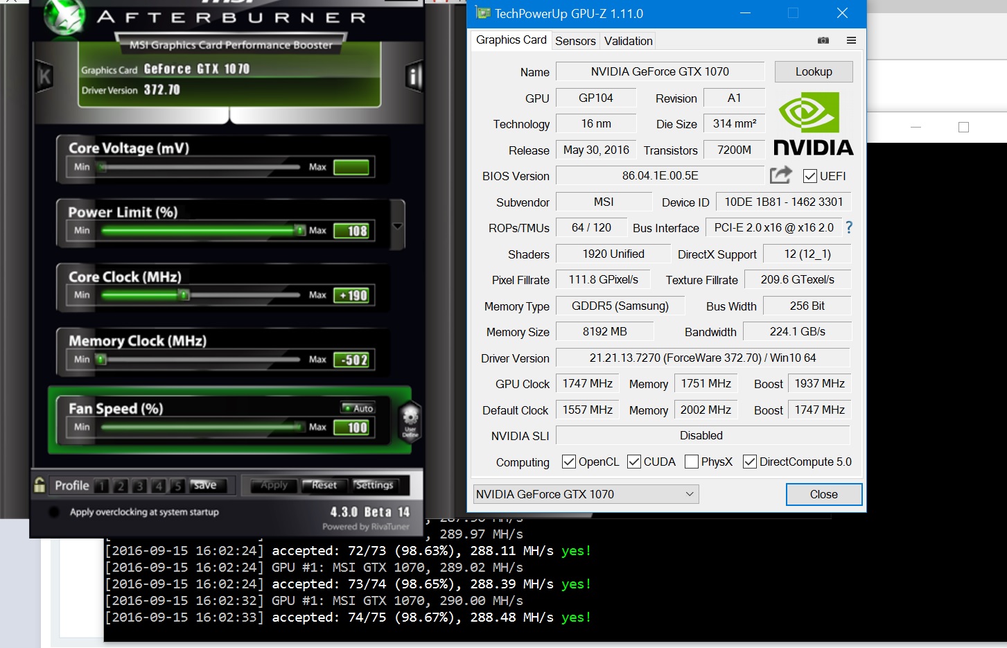Click the GPU-Z Name field
The height and width of the screenshot is (648, 1007).
pyautogui.click(x=660, y=71)
